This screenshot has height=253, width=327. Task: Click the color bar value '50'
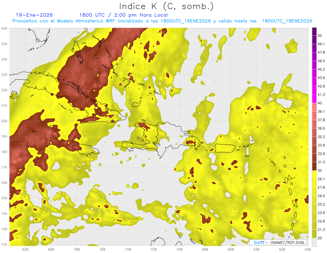coord(320,35)
